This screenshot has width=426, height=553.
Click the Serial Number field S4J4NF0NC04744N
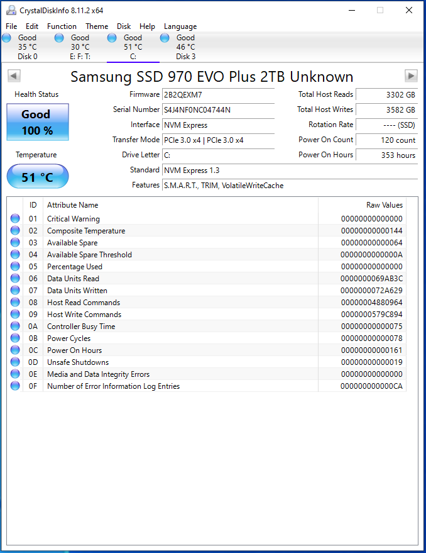[218, 109]
